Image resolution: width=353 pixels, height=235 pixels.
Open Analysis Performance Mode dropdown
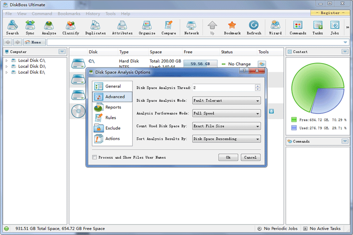(226, 113)
